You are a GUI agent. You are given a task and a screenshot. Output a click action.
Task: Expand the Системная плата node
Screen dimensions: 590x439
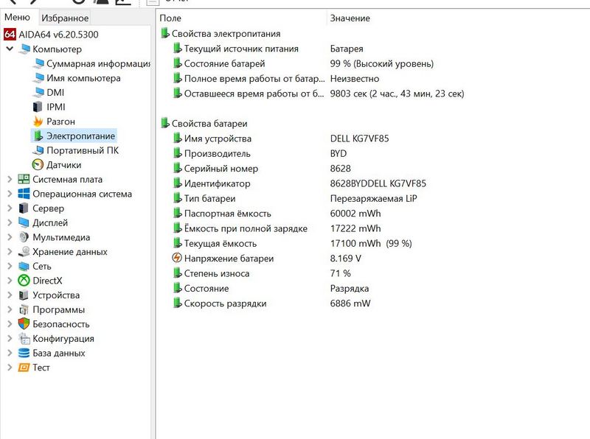click(10, 180)
